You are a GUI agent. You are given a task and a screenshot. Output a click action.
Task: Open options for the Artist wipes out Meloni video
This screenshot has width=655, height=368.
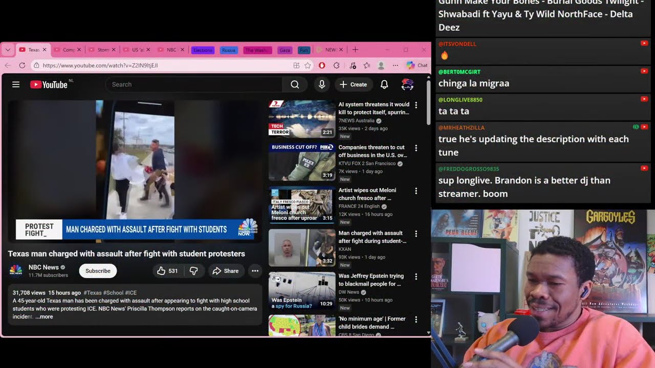tap(416, 191)
